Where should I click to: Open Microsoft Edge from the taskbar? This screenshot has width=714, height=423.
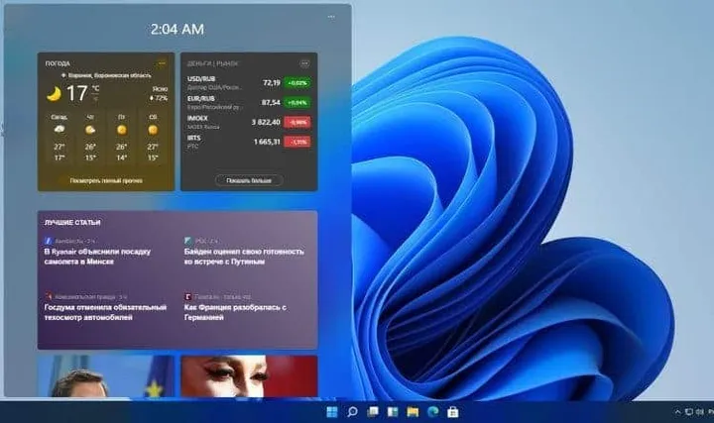433,411
